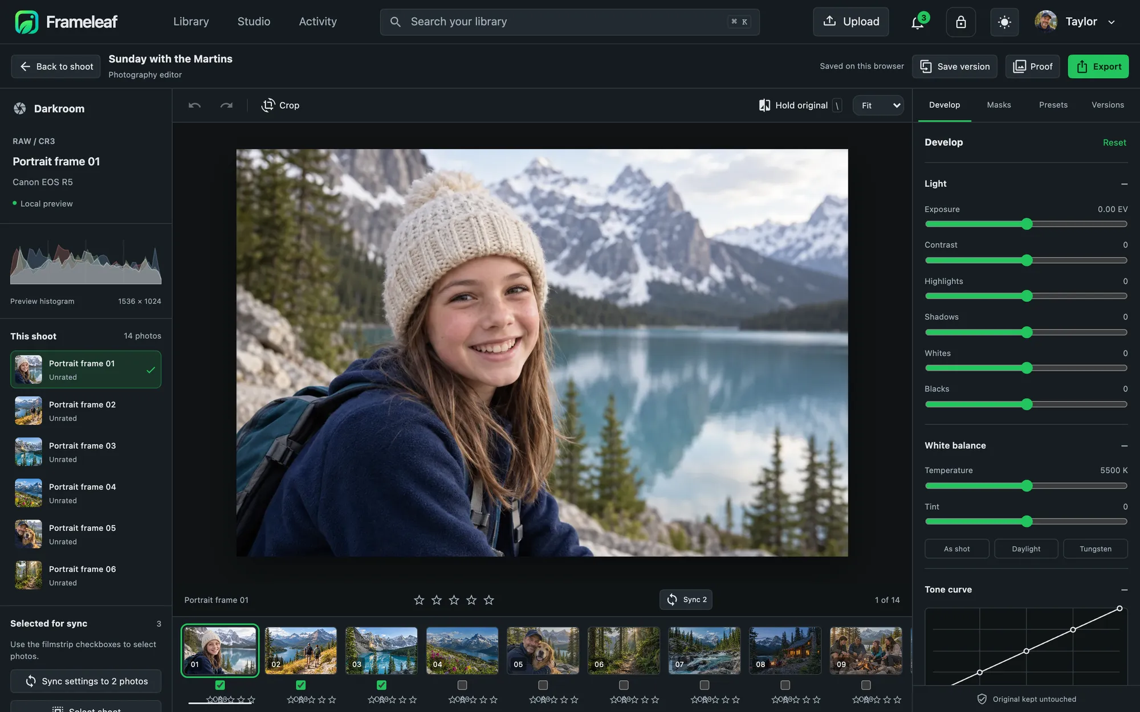Click the Temperature slider handle
This screenshot has width=1140, height=712.
[1027, 486]
